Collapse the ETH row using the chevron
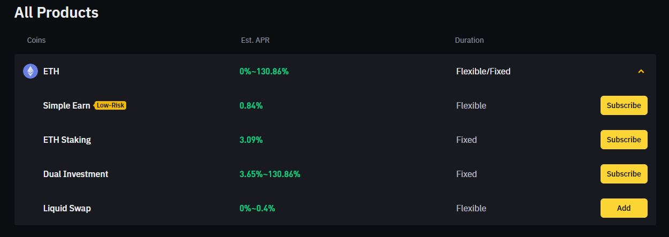The image size is (669, 237). pos(641,71)
